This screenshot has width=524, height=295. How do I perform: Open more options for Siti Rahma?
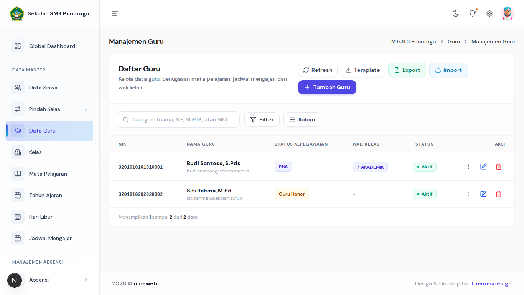[468, 194]
